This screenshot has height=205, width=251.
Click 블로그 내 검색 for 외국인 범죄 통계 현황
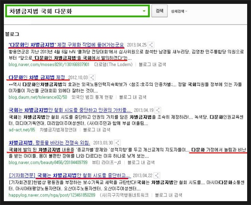133,97
